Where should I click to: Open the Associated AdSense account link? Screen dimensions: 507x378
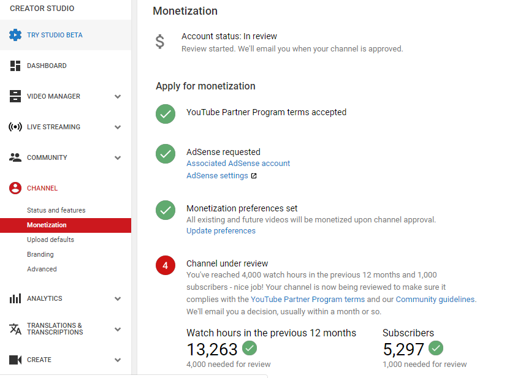(x=238, y=164)
